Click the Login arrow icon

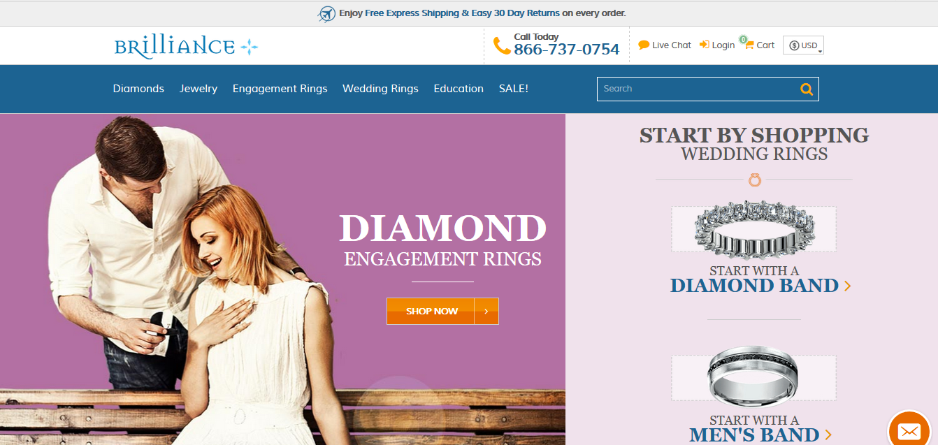705,45
